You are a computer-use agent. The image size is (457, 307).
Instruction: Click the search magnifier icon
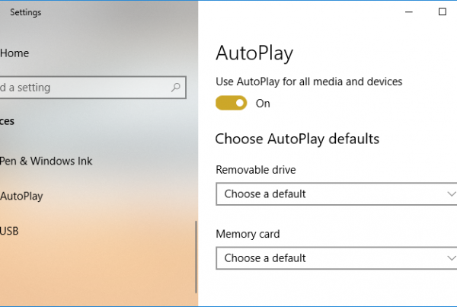tap(175, 87)
